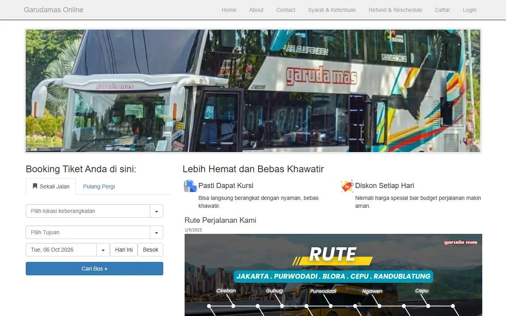Click the Booking Tiket Anda di sini heading
The width and height of the screenshot is (506, 316).
(81, 169)
